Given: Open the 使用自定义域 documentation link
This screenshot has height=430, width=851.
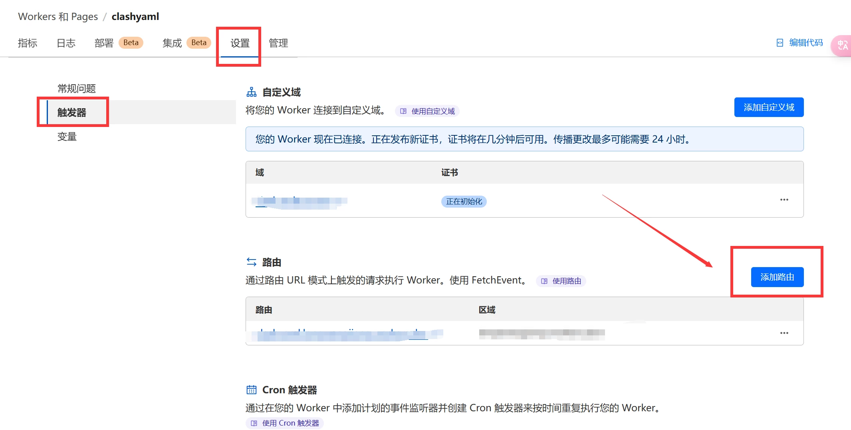Looking at the screenshot, I should coord(427,111).
